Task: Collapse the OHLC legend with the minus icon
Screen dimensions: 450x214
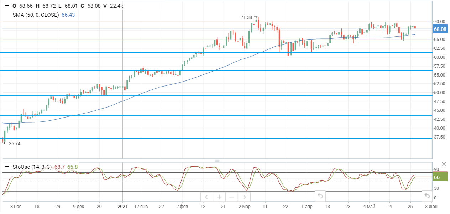Action: [6, 6]
